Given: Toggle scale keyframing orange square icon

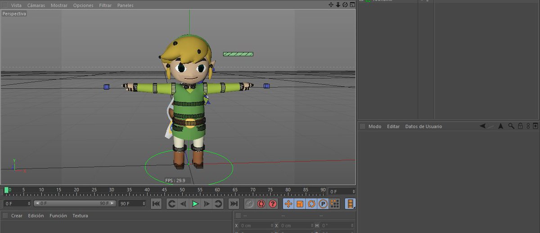Looking at the screenshot, I should [x=300, y=204].
